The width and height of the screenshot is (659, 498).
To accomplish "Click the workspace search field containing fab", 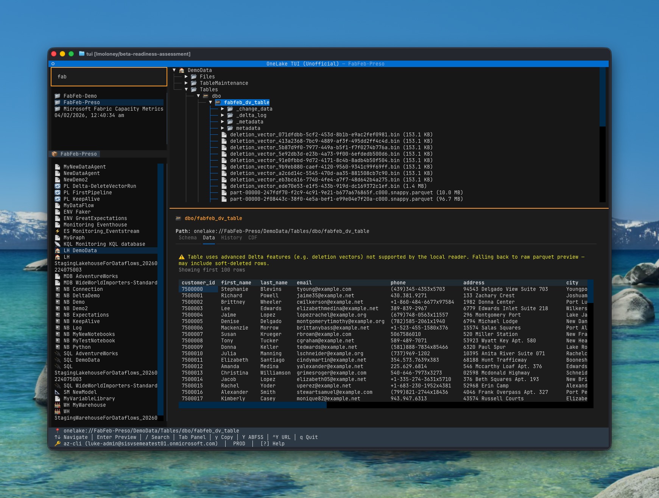I will point(109,77).
